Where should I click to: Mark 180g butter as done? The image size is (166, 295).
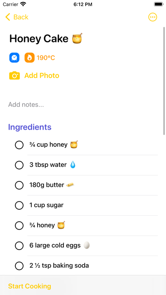pos(19,185)
